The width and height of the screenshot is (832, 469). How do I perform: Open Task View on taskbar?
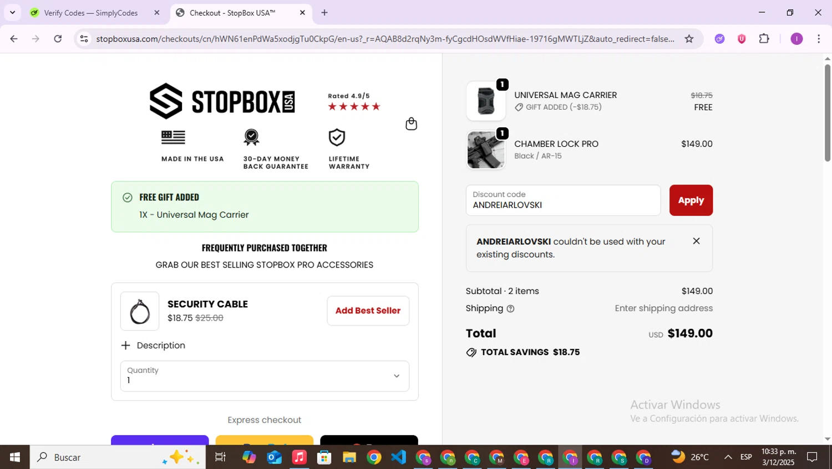pyautogui.click(x=220, y=457)
